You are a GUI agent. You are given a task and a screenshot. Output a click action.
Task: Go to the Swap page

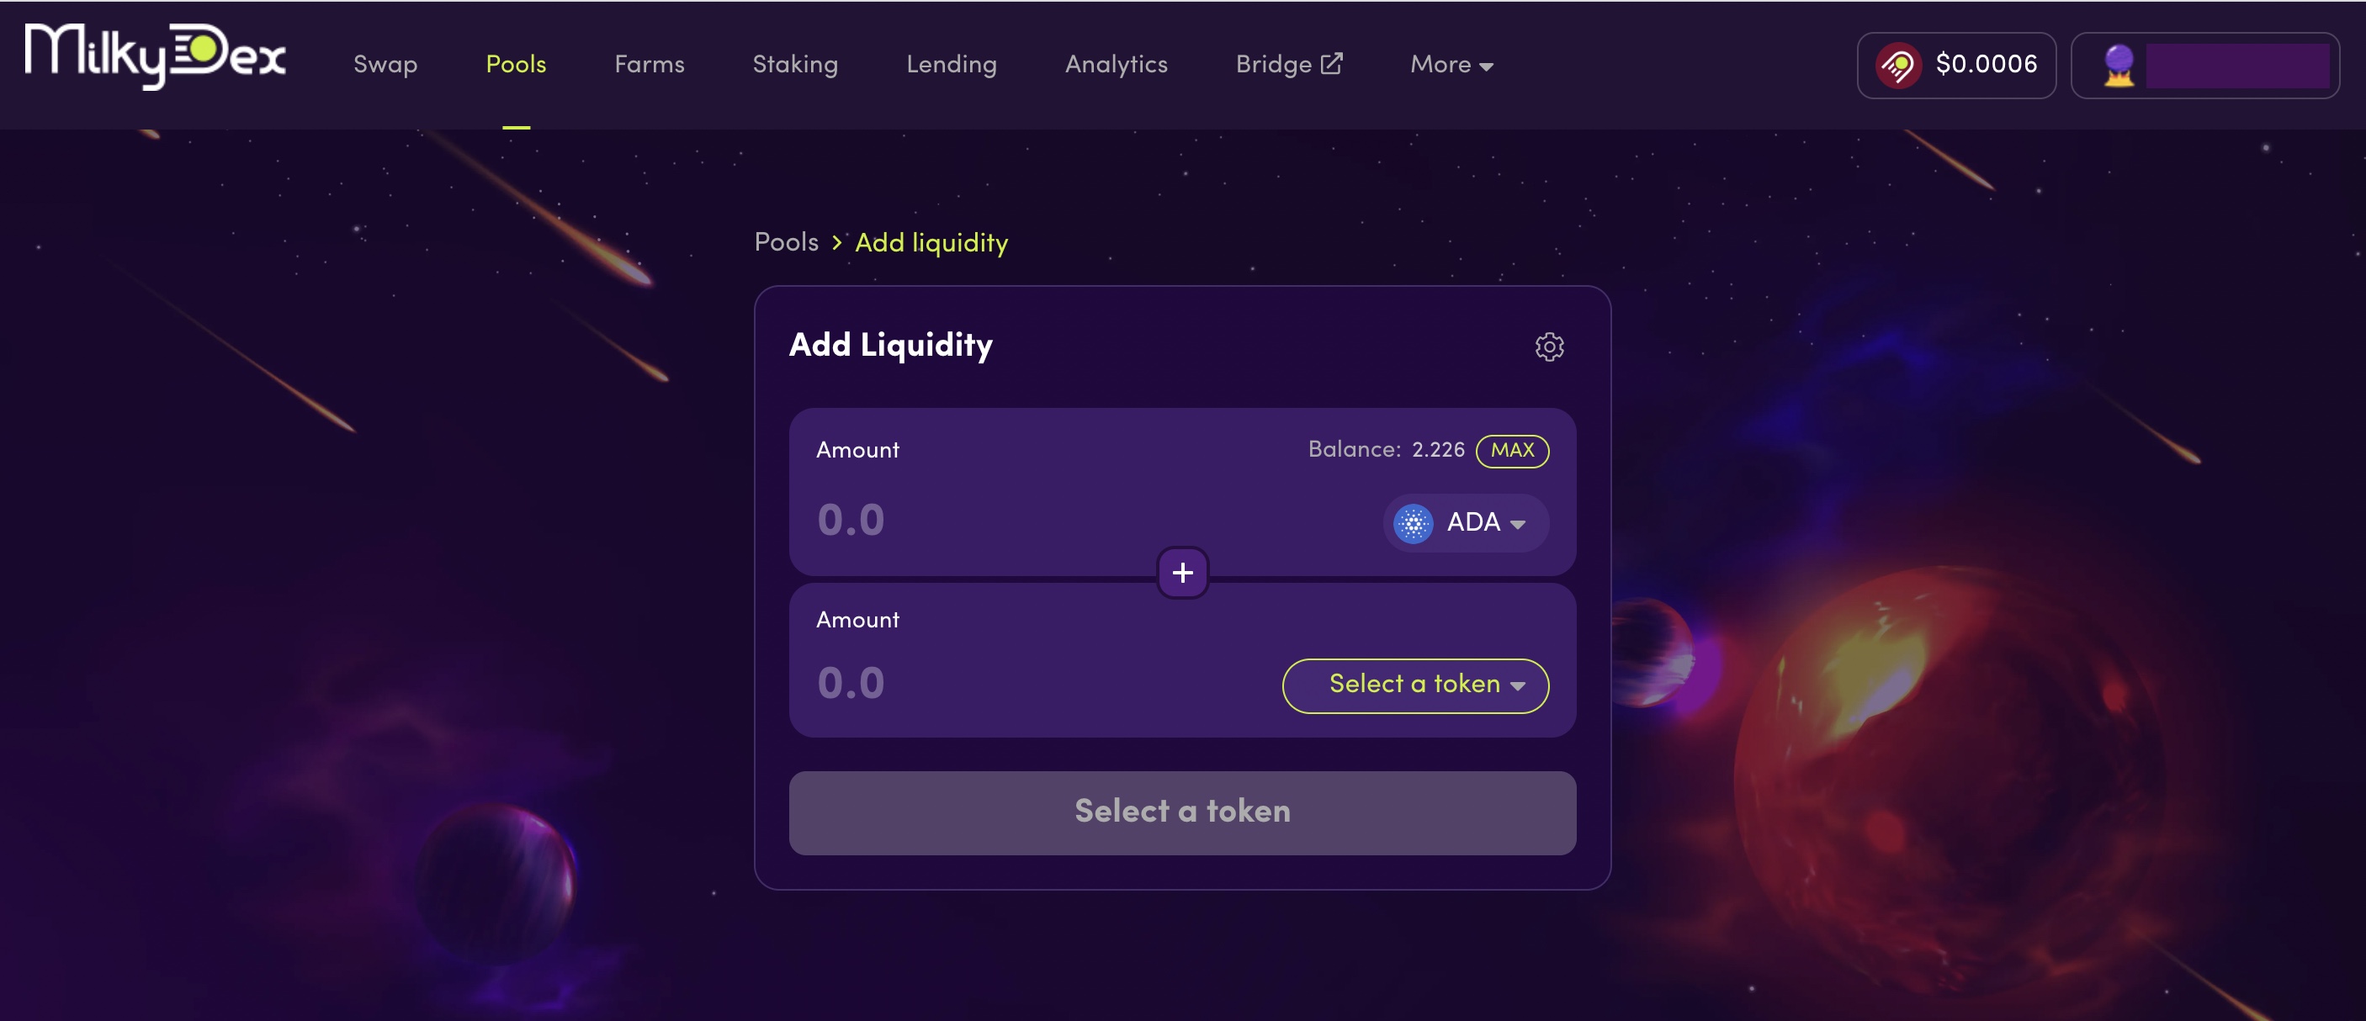pos(385,64)
